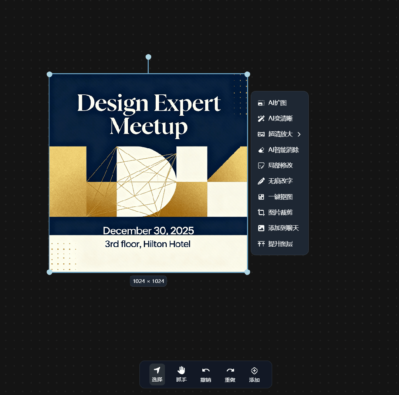
Task: Redo with the 重做 button
Action: (x=230, y=374)
